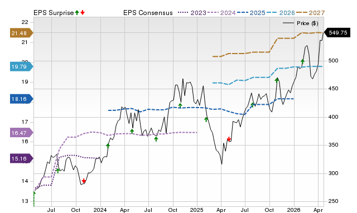Click the 450 label on price axis

[x=333, y=89]
